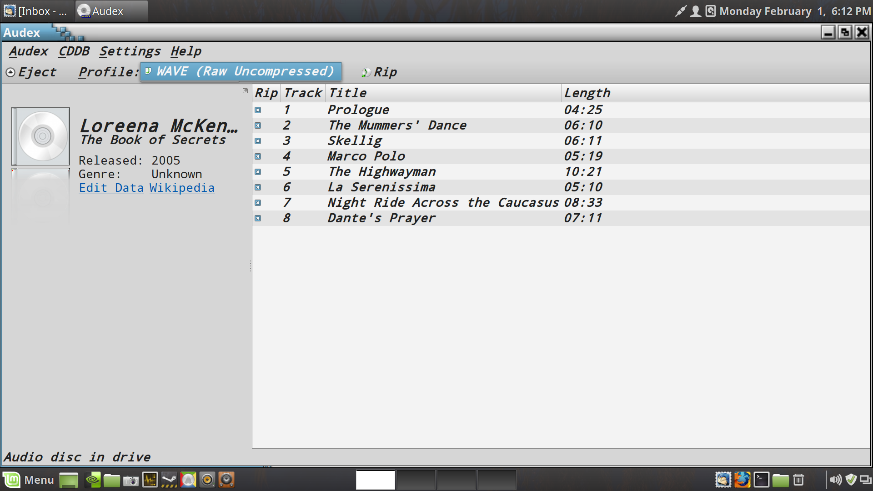Open the speaker audio player launcher icon

click(226, 480)
